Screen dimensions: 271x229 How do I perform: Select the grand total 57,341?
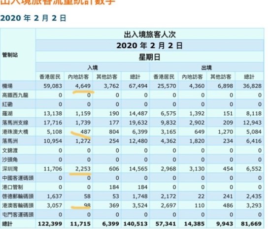point(166,224)
